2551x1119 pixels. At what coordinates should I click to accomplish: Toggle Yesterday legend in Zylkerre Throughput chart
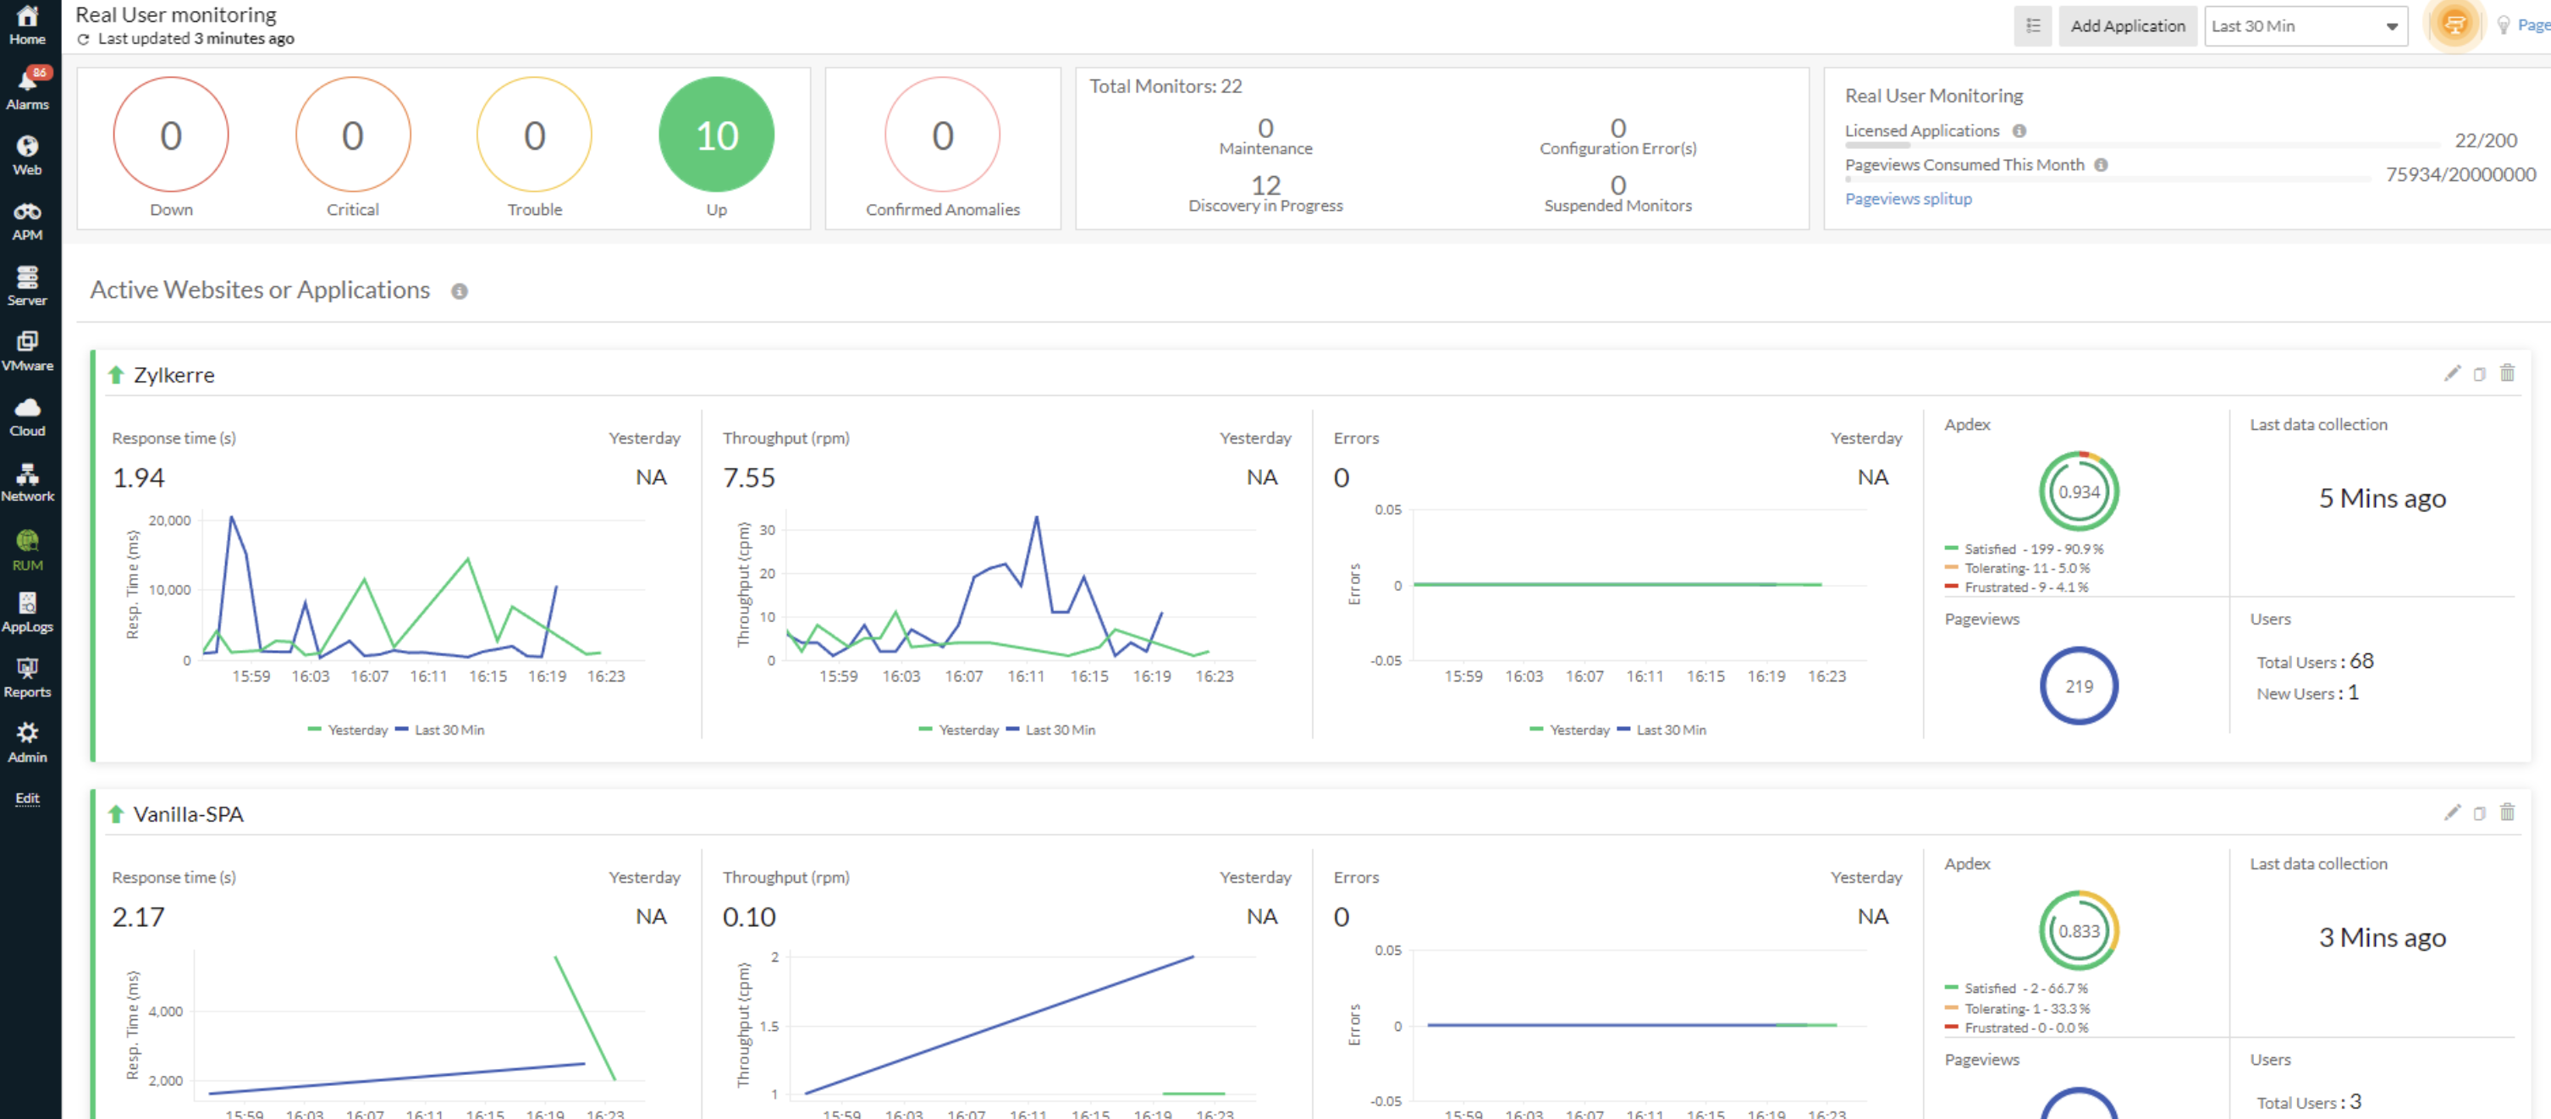(957, 730)
